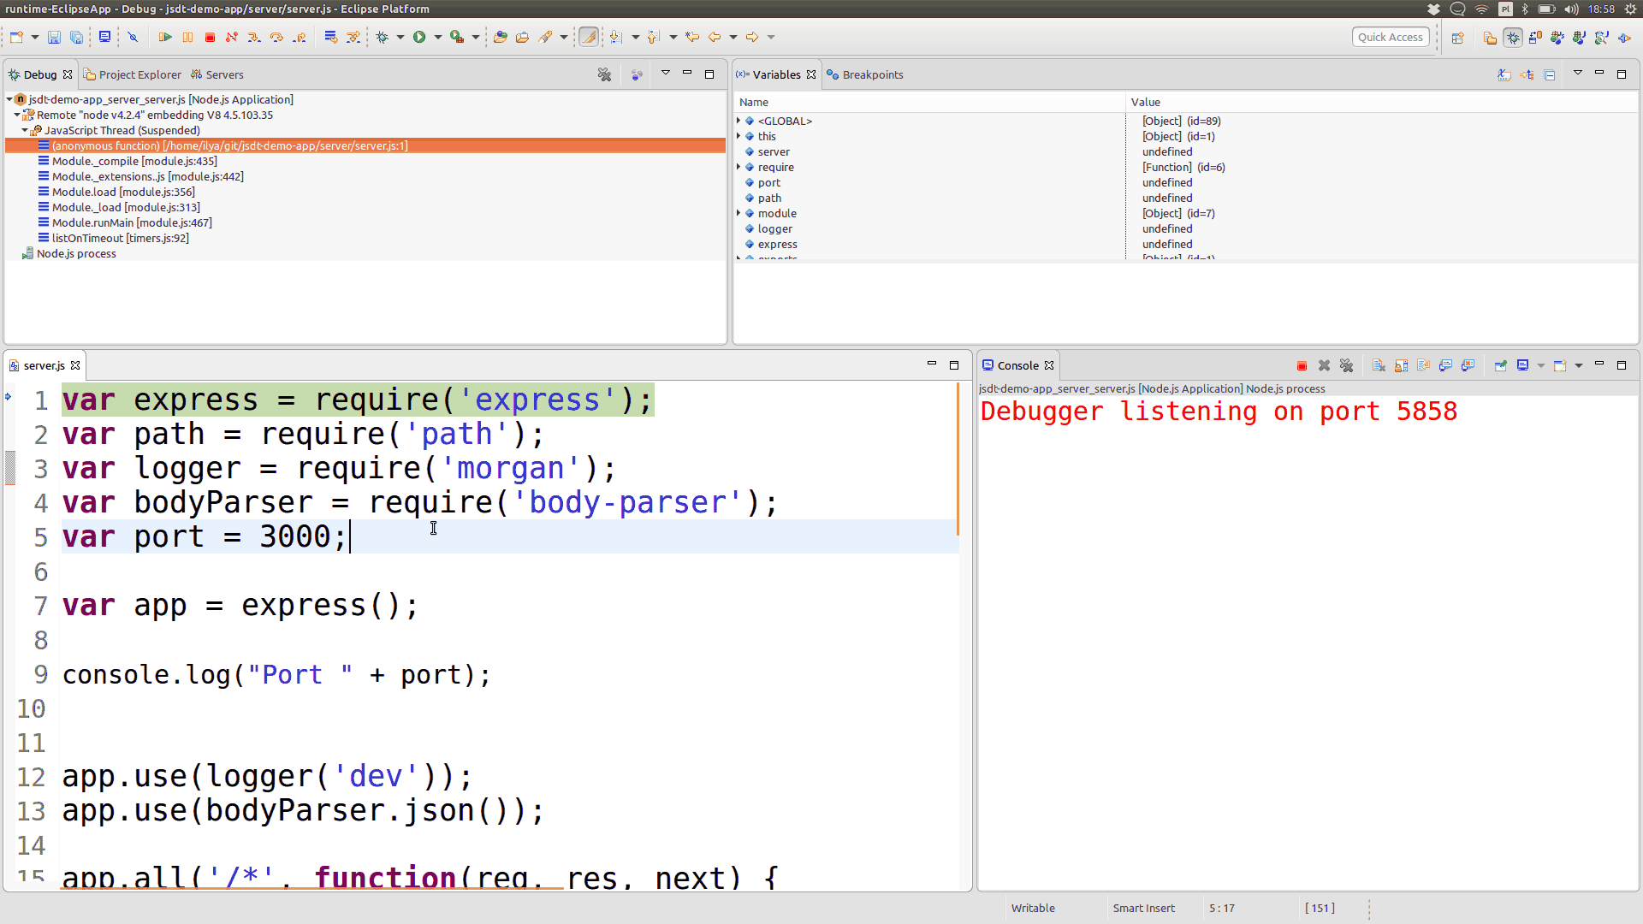
Task: Click the Clear Console icon
Action: click(1379, 365)
